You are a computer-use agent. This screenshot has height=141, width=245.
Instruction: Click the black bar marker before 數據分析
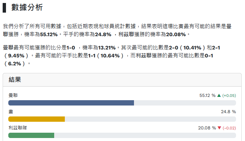[4, 8]
